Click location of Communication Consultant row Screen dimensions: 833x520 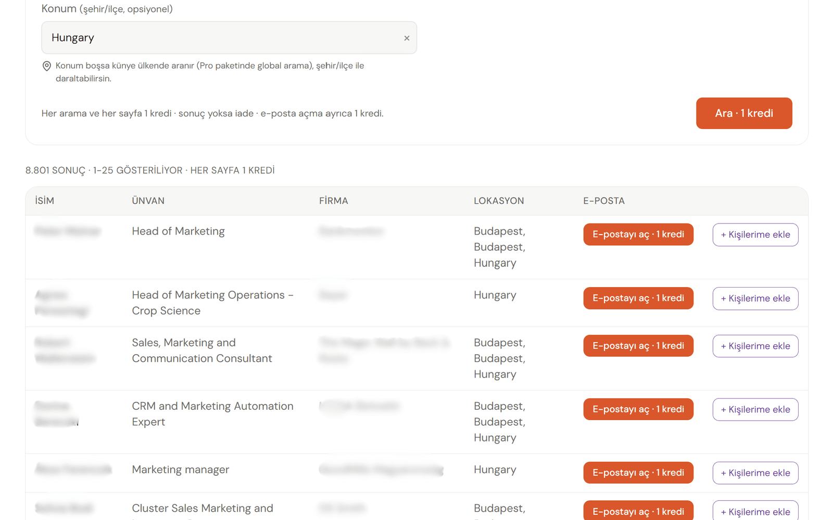point(500,358)
